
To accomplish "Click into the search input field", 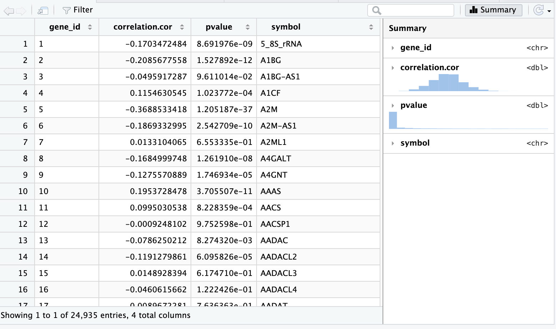I will point(411,10).
